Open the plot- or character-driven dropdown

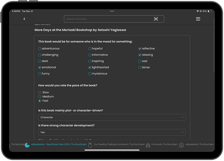pyautogui.click(x=112, y=117)
